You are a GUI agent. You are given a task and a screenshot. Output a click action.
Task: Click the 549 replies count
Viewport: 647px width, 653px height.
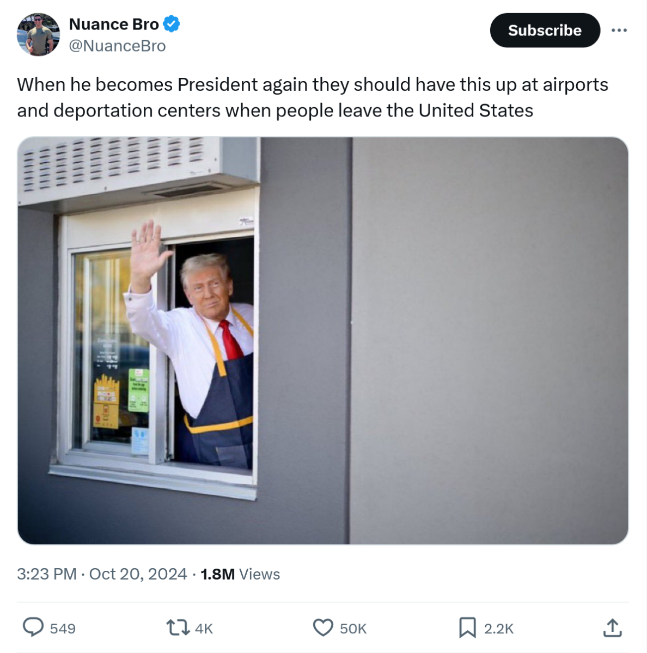[x=63, y=629]
